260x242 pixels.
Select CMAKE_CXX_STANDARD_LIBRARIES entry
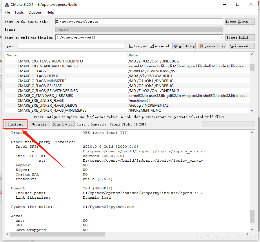tap(48, 66)
